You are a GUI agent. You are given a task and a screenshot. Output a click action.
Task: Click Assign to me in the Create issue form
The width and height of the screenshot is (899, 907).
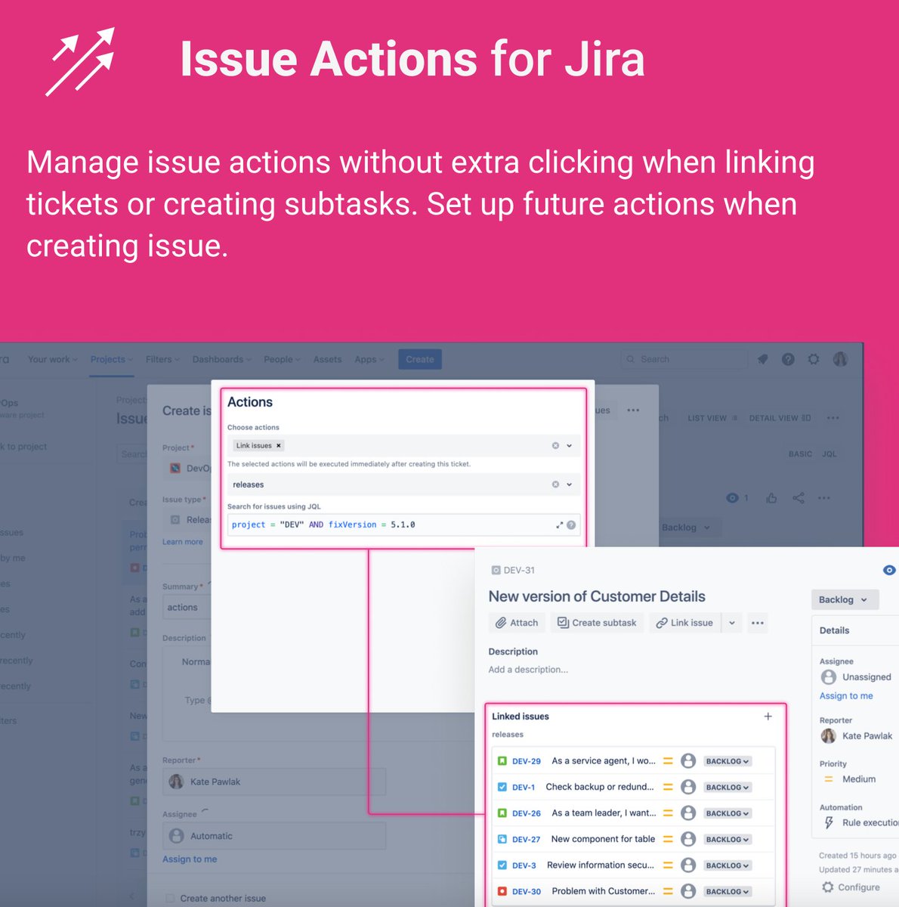pyautogui.click(x=190, y=859)
